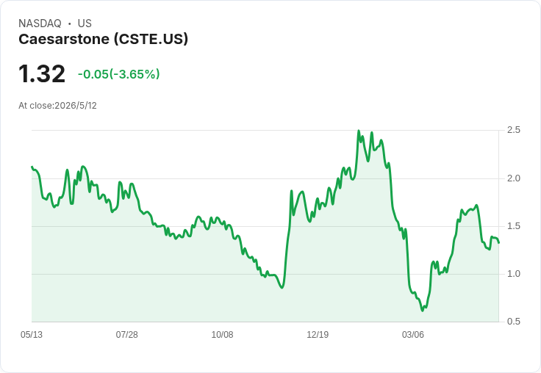Click the 12/19 x-axis date label

click(318, 334)
